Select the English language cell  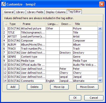[x=52, y=81]
